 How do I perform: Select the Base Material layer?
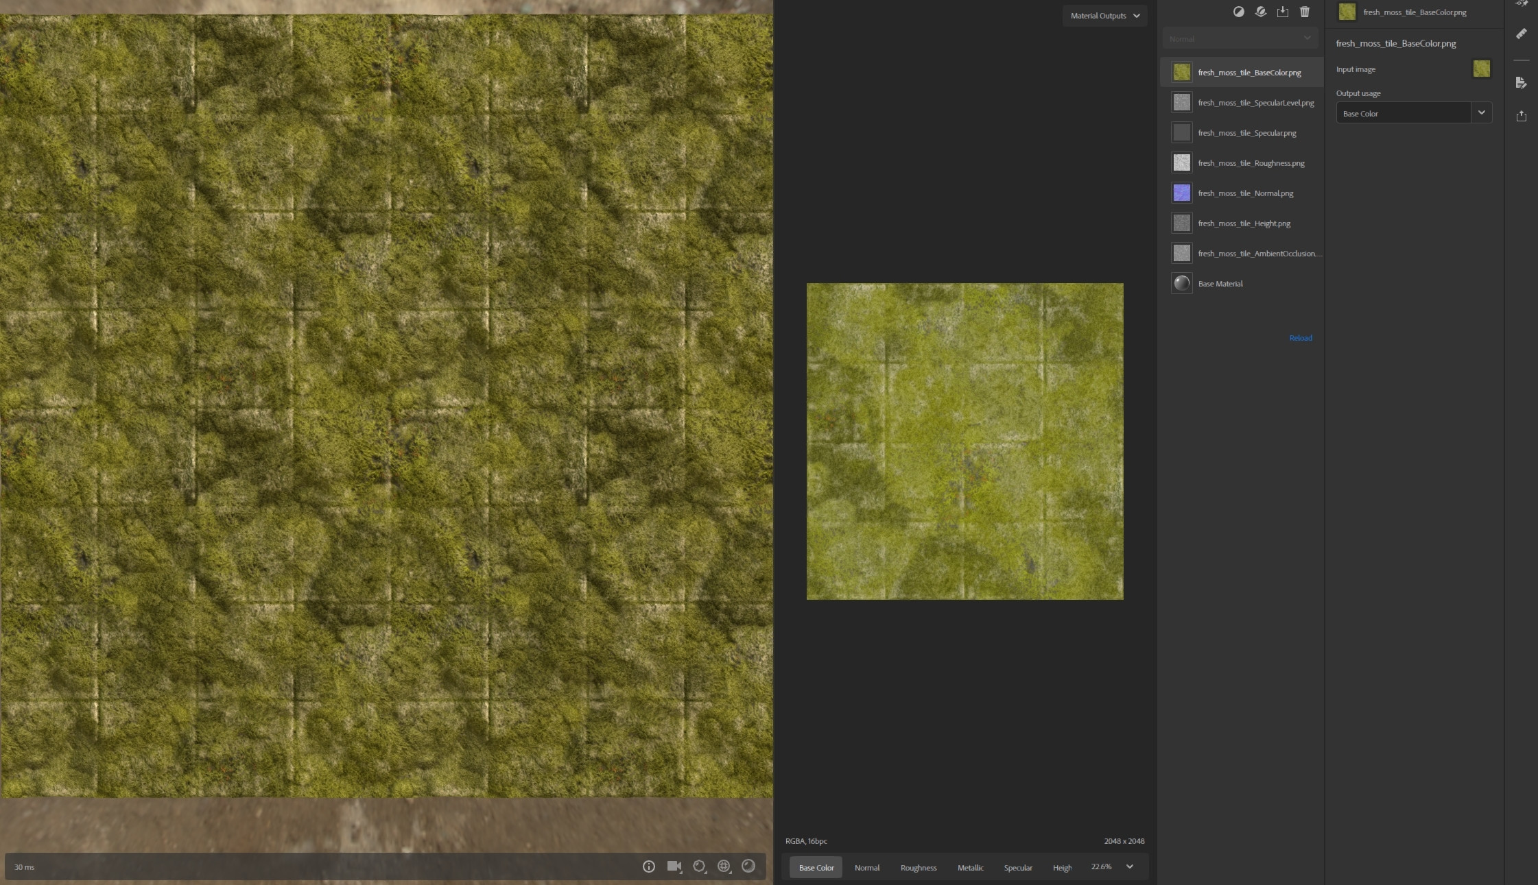[x=1220, y=284]
